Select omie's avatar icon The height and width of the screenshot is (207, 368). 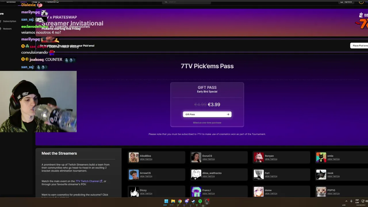(321, 157)
